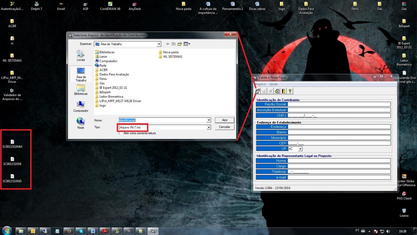Open the AnyDesk desktop shortcut
This screenshot has width=417, height=235.
135,6
